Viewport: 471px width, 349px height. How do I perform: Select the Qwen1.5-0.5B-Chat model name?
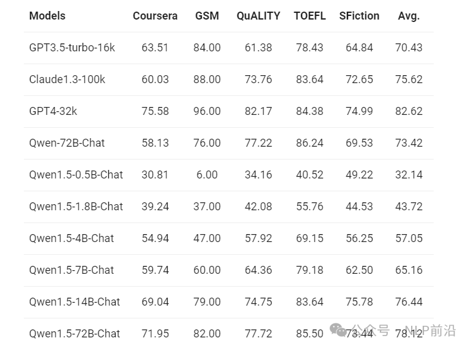point(76,175)
